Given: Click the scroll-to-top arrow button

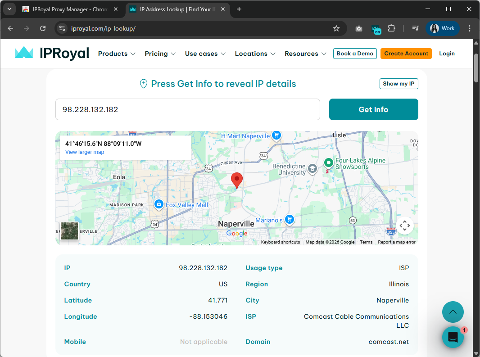Looking at the screenshot, I should 453,312.
